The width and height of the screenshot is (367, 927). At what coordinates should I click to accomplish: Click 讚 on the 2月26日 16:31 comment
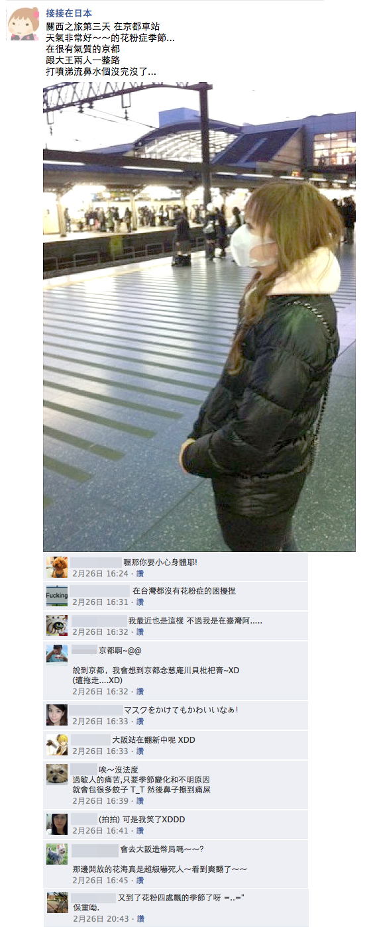pos(140,602)
